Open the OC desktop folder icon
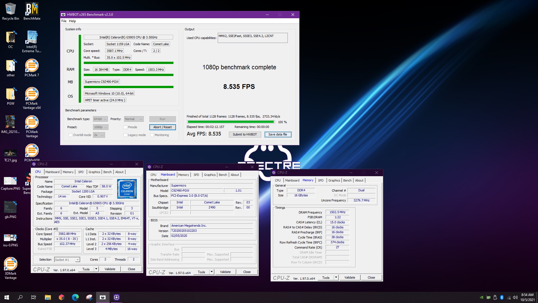The image size is (538, 303). point(11,40)
